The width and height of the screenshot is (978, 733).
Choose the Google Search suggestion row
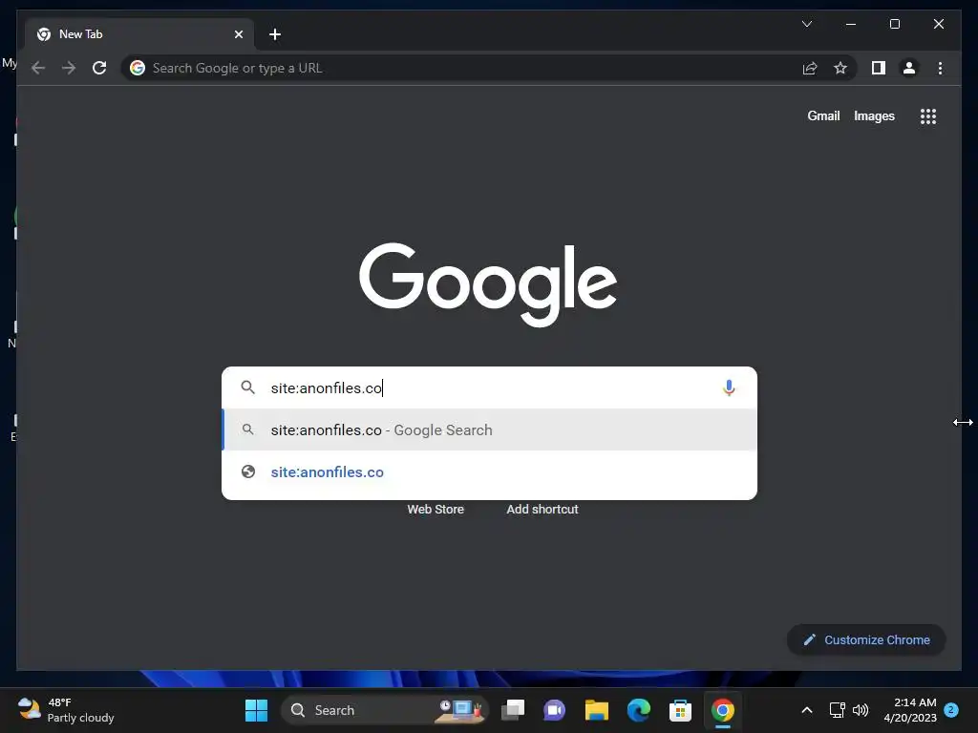click(x=489, y=430)
